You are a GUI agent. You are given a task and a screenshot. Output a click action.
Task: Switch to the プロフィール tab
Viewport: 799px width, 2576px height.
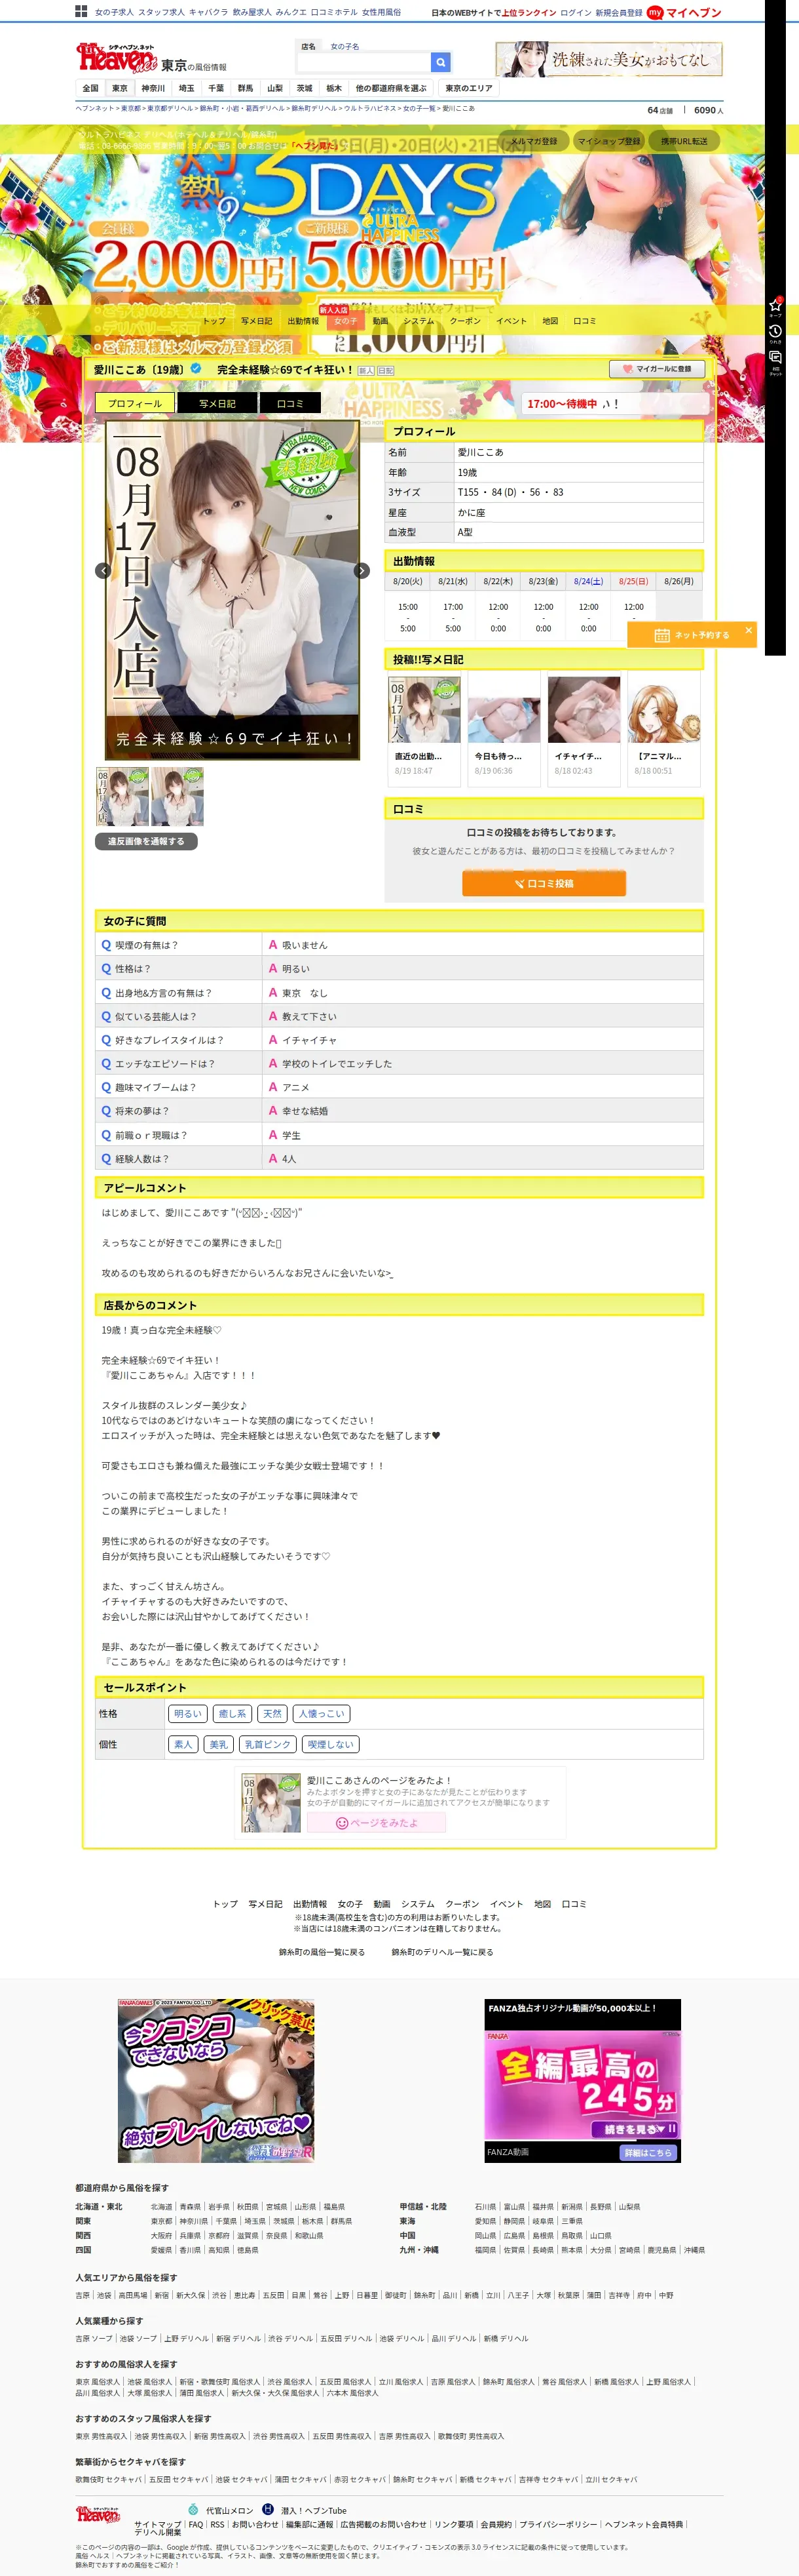[135, 403]
